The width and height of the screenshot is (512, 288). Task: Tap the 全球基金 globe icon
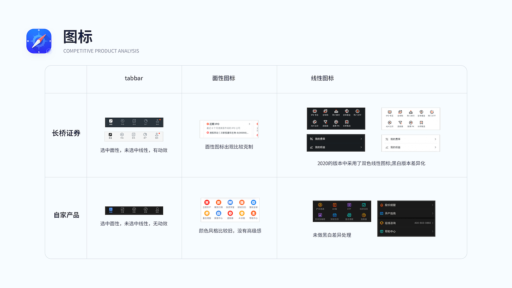coord(347,111)
